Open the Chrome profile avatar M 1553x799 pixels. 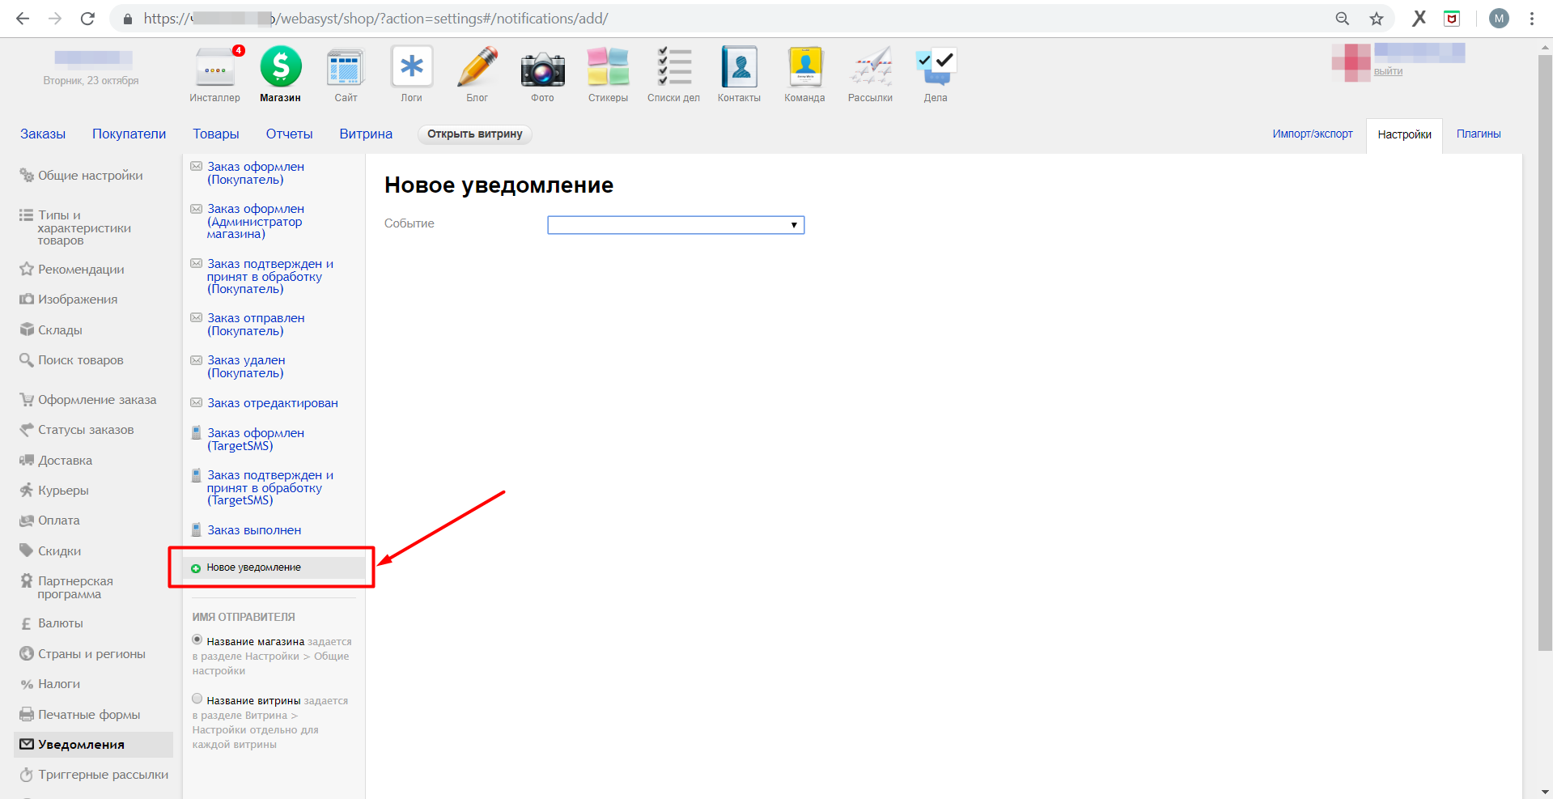coord(1500,19)
